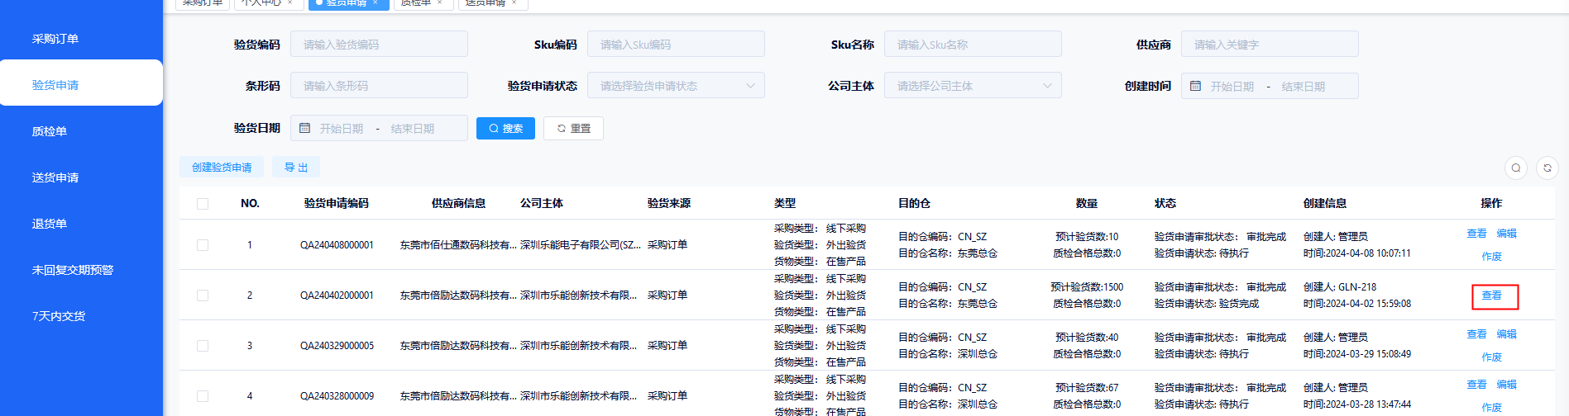Go to 质检单 in the sidebar
This screenshot has height=416, width=1569.
coord(50,131)
